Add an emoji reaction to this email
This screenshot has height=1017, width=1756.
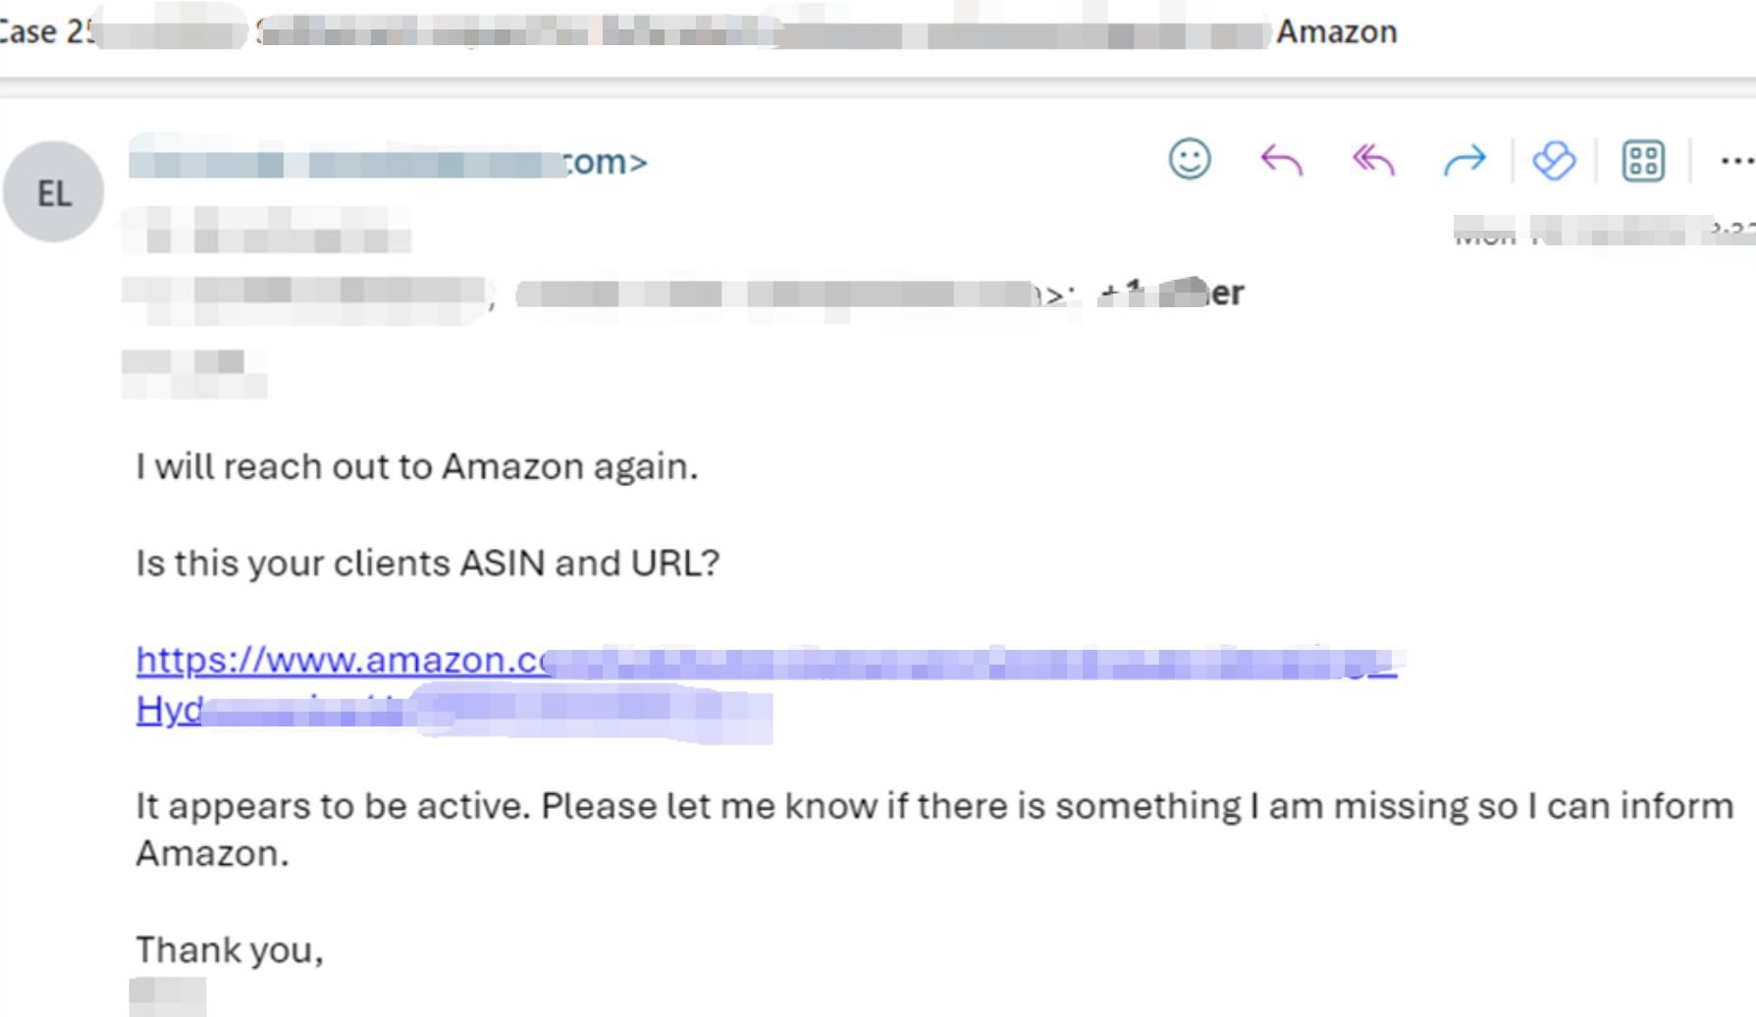click(1189, 159)
